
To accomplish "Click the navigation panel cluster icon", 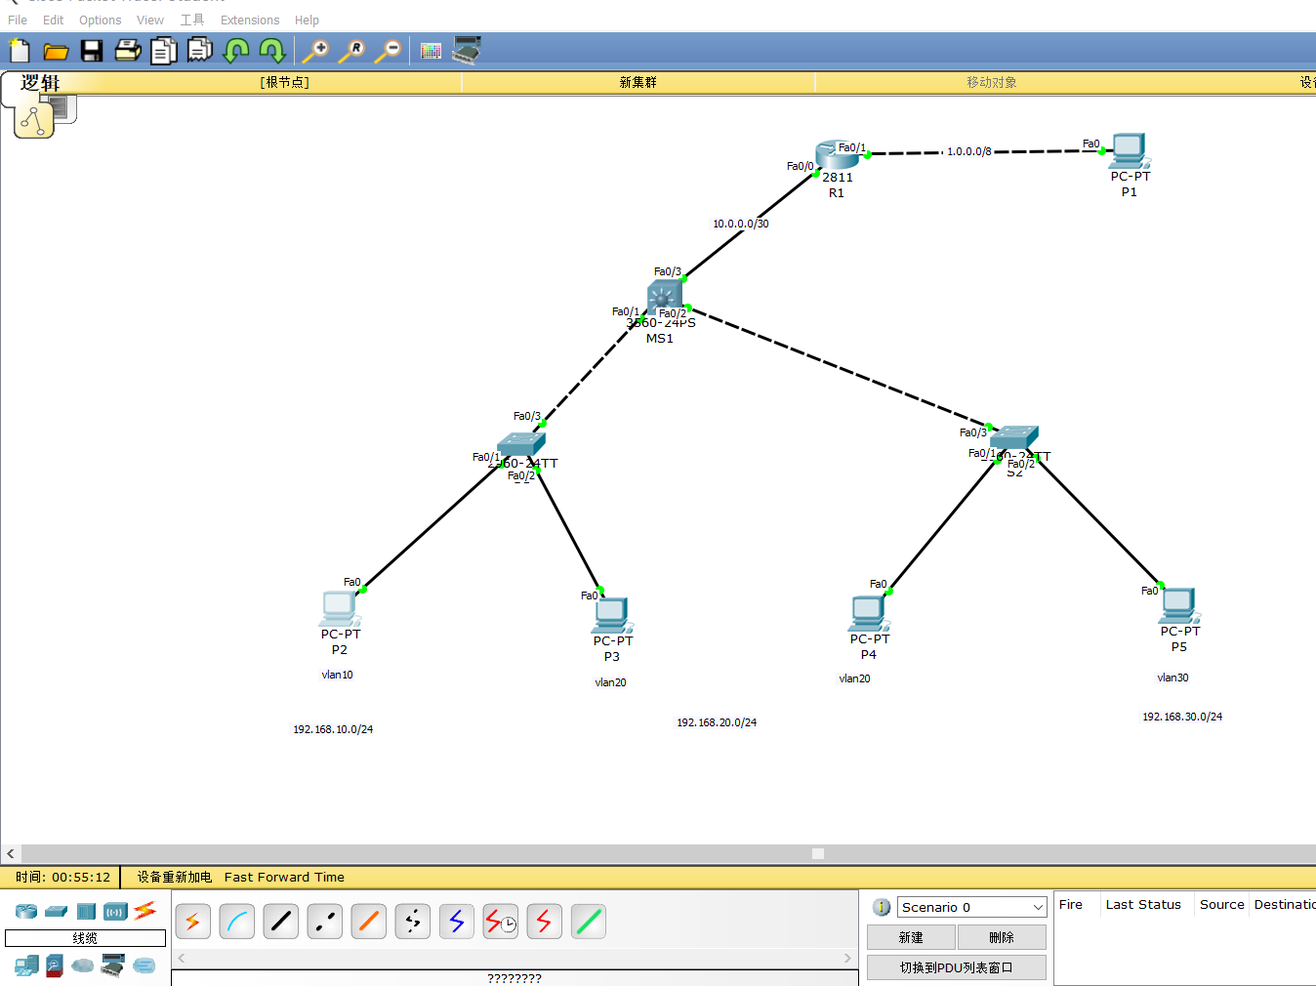I will [x=34, y=120].
